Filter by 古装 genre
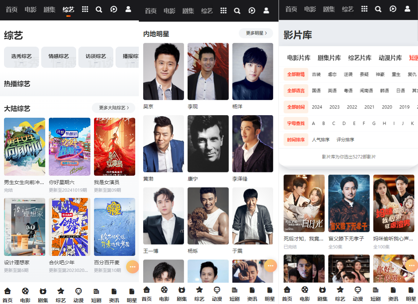The height and width of the screenshot is (304, 418). click(x=316, y=74)
